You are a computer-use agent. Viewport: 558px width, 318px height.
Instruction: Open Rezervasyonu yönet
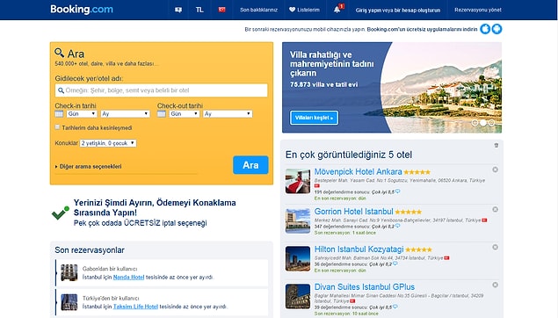tap(478, 10)
